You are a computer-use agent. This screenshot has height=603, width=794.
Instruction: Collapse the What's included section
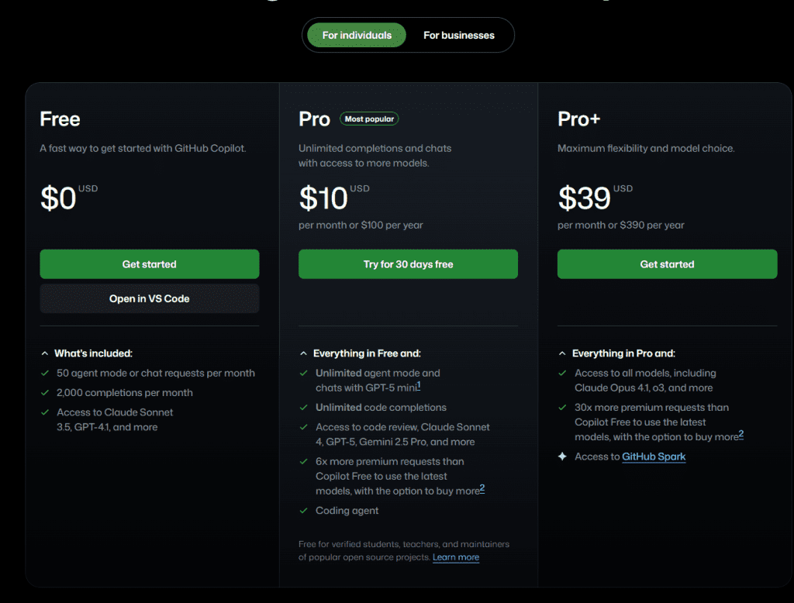tap(45, 353)
